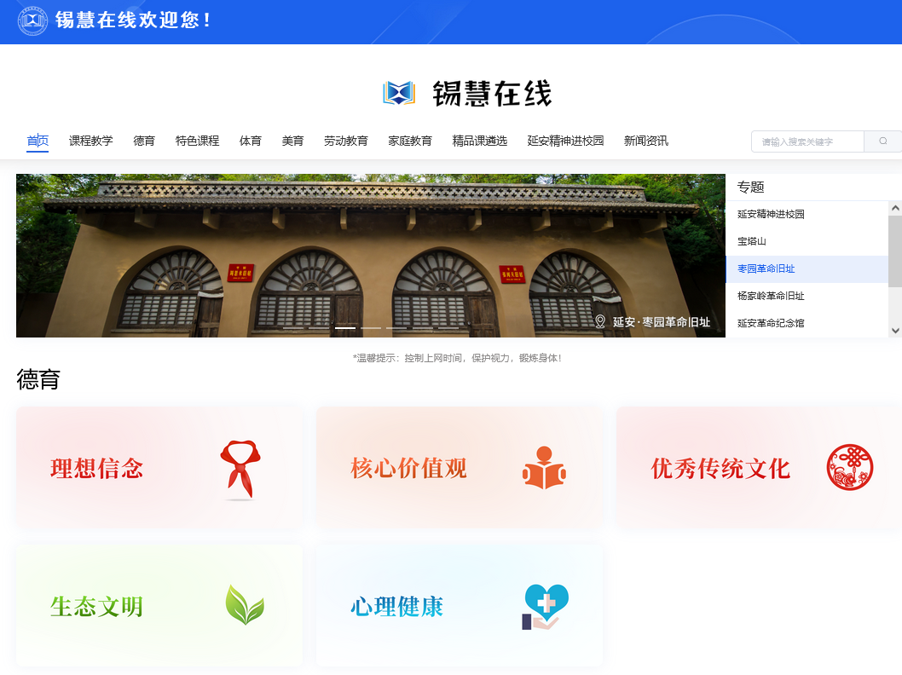Choose 延安革命纪念馆 from topic list
This screenshot has width=902, height=675.
771,323
